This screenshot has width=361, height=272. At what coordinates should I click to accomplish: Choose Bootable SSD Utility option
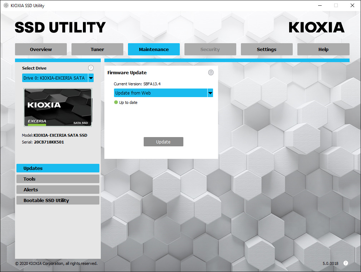[58, 200]
